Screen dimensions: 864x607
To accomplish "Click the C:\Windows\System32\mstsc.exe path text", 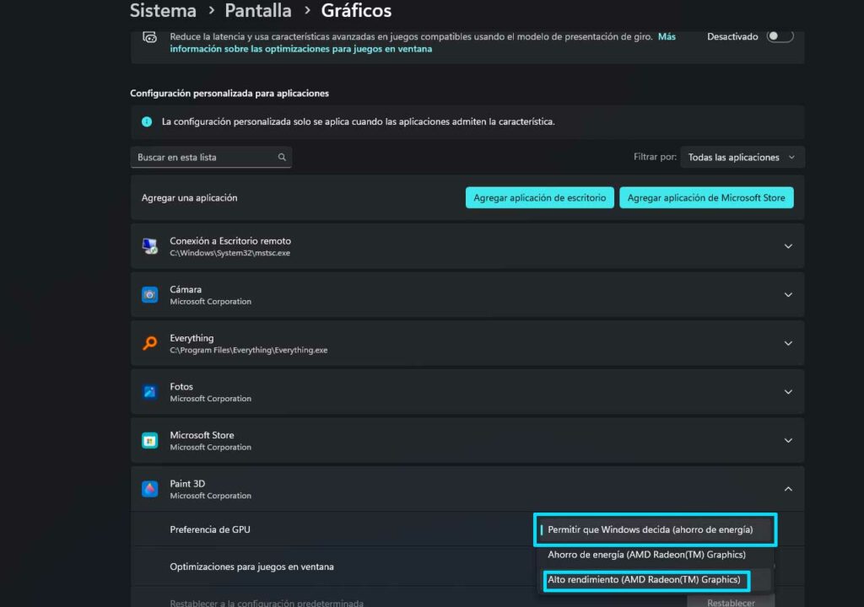I will [229, 253].
